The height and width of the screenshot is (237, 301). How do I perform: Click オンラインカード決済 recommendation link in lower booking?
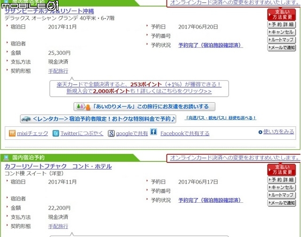(234, 158)
